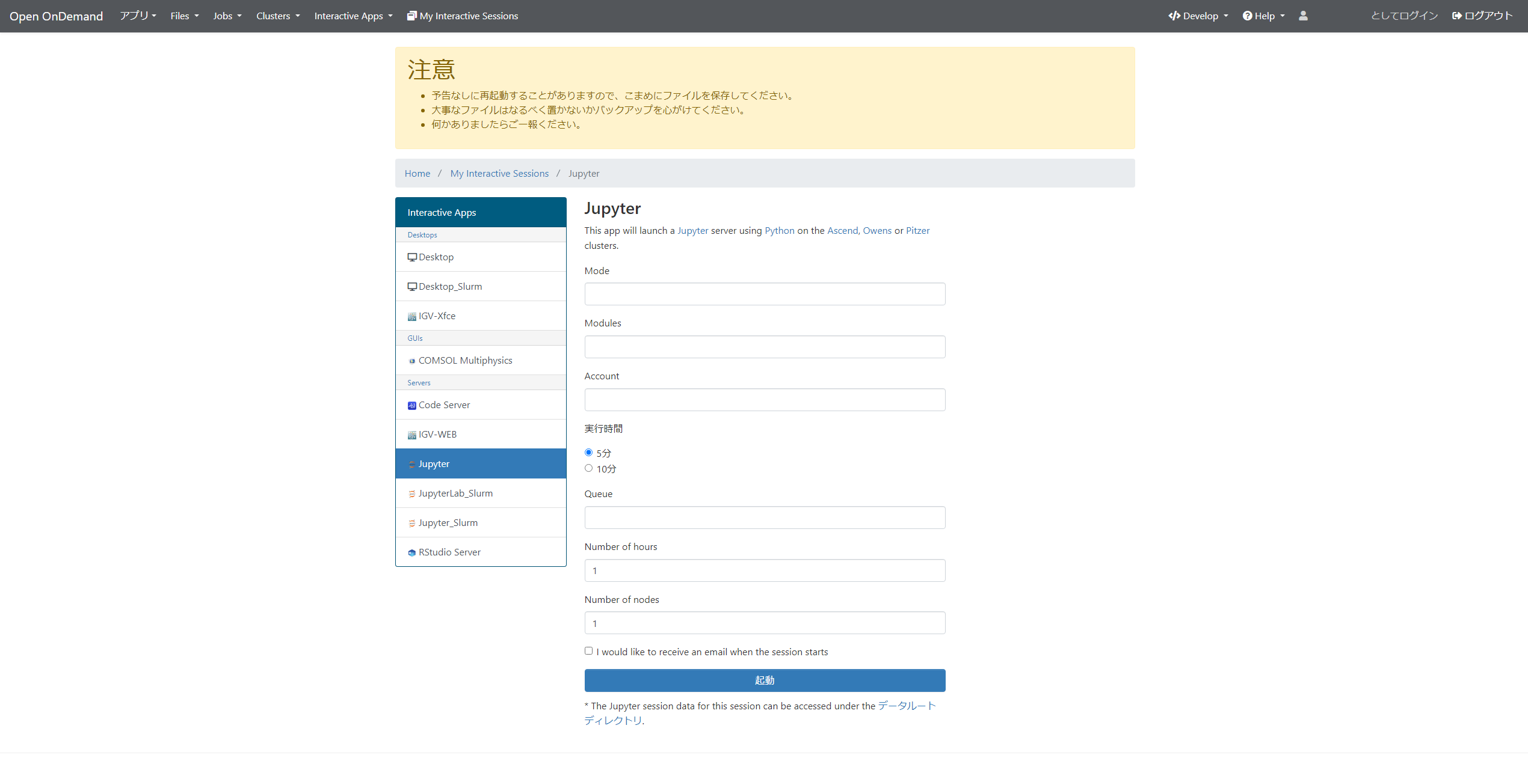1528x761 pixels.
Task: Click the IGV-Xfce app icon
Action: point(412,316)
